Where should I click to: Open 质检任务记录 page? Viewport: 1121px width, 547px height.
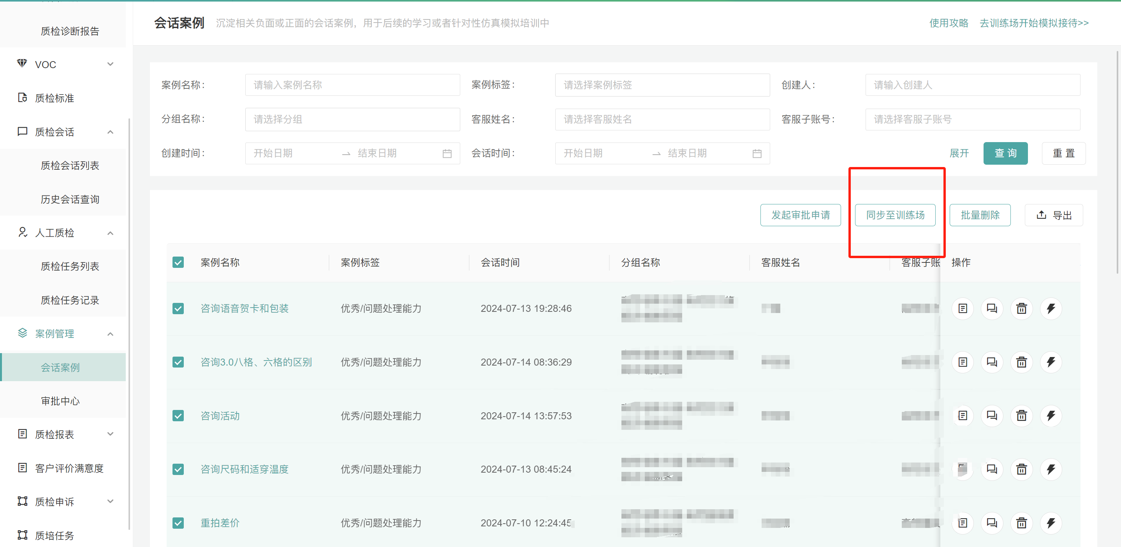[x=70, y=300]
